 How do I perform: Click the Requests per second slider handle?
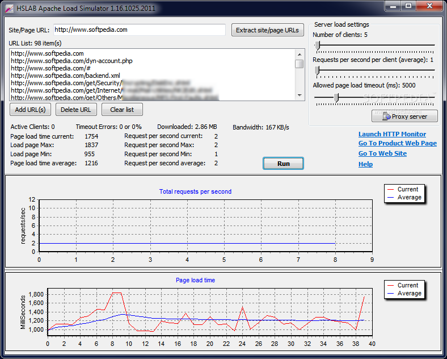point(317,70)
